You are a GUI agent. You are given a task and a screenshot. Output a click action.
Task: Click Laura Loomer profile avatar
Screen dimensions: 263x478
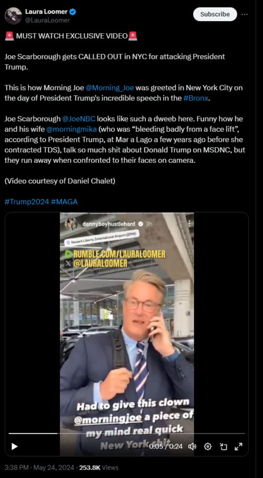(x=13, y=16)
